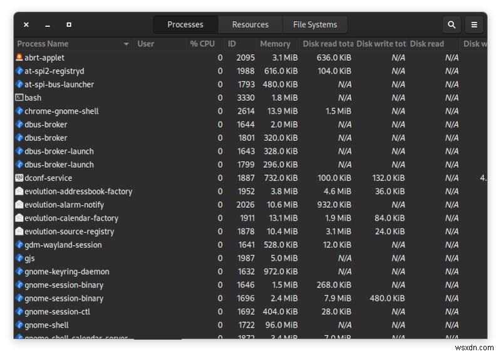Switch to the Resources tab
This screenshot has width=501, height=354.
(x=250, y=24)
